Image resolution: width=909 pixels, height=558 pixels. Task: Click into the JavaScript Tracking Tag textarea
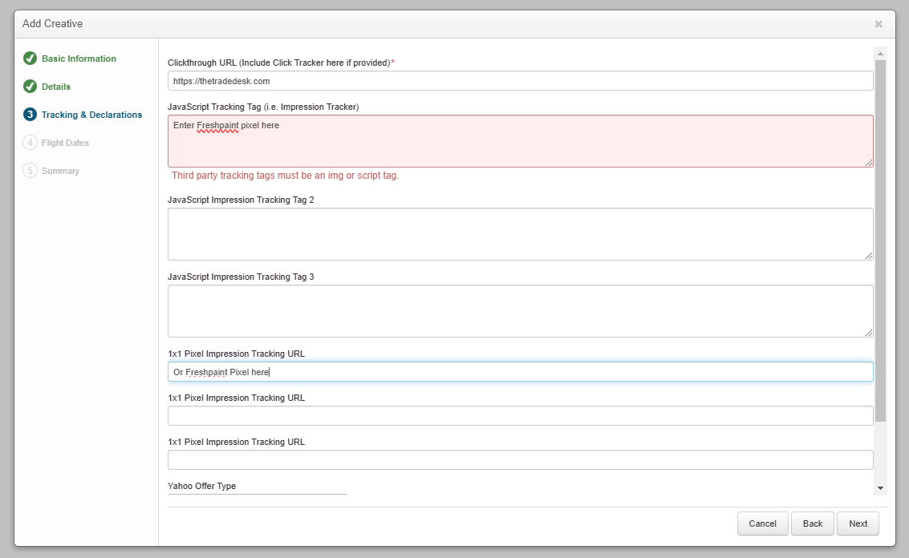click(x=520, y=141)
